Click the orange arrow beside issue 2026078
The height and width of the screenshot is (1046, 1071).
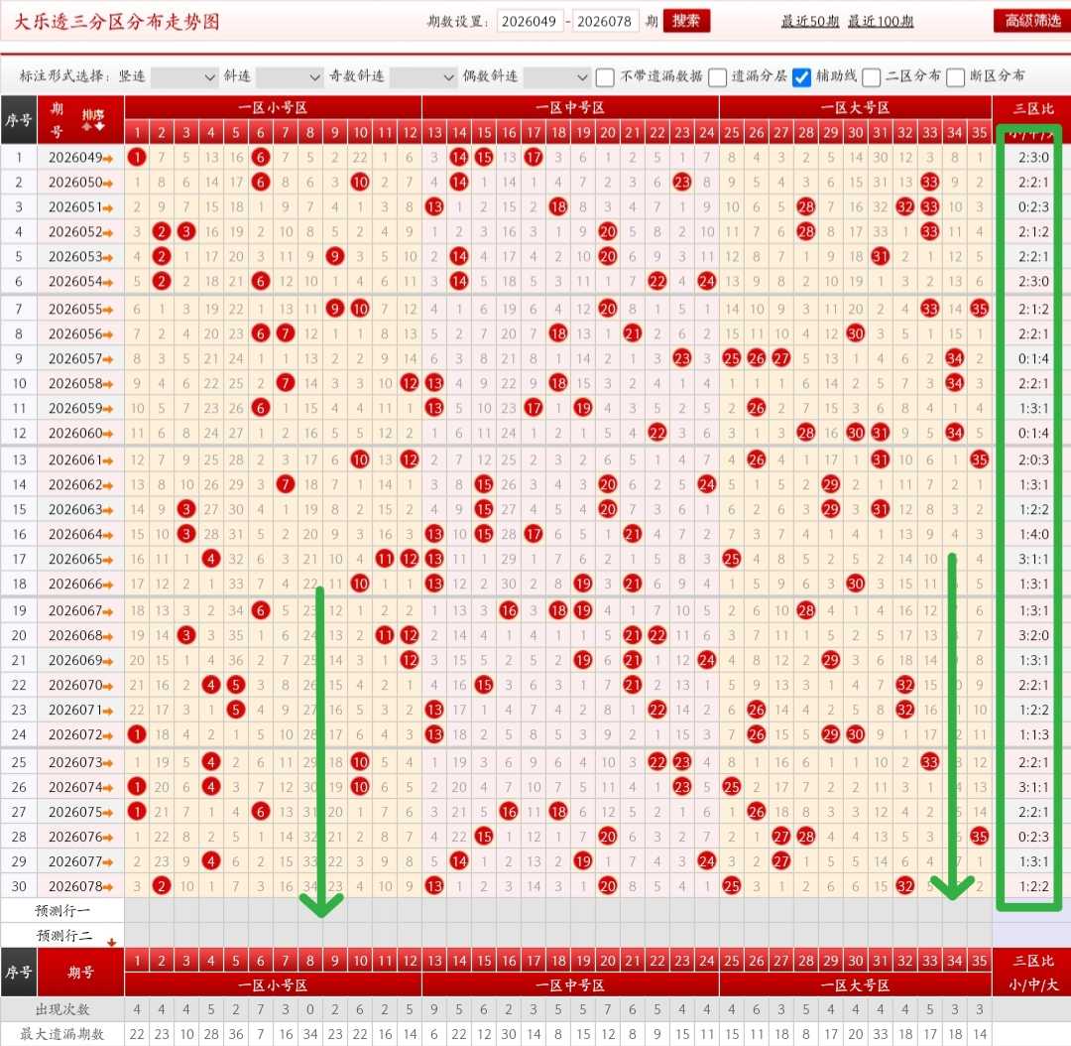pyautogui.click(x=108, y=887)
